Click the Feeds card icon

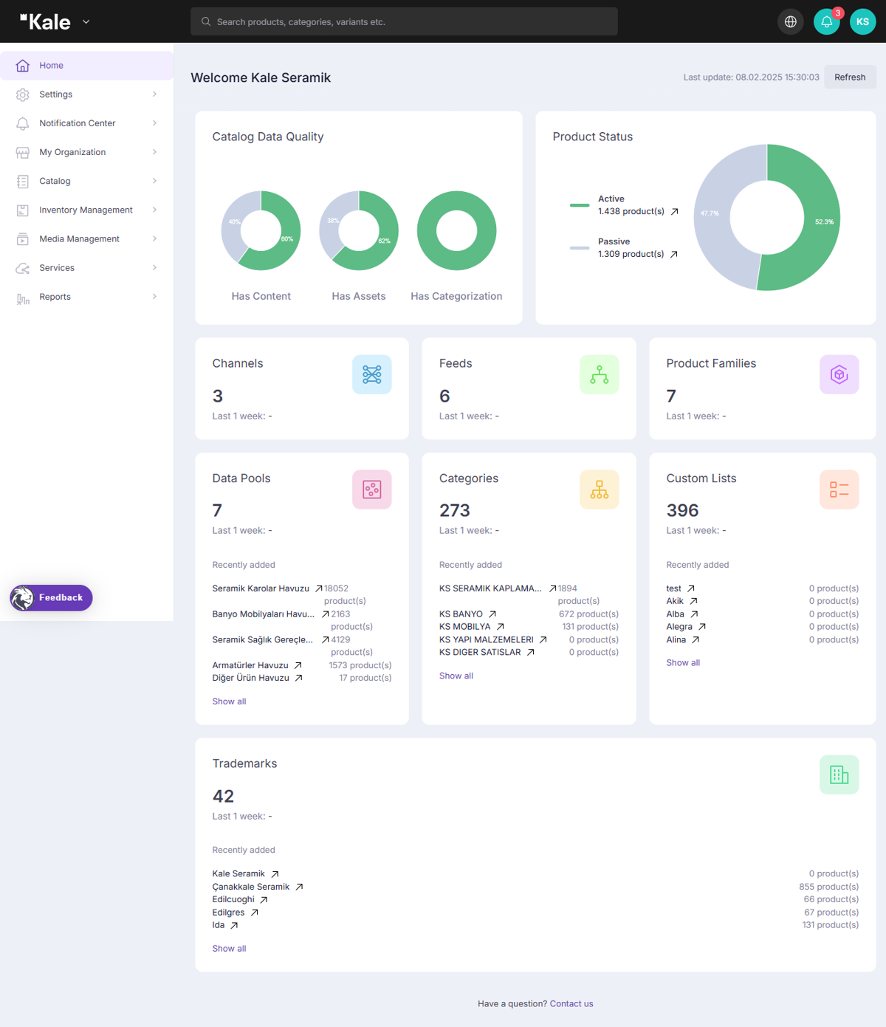click(600, 374)
